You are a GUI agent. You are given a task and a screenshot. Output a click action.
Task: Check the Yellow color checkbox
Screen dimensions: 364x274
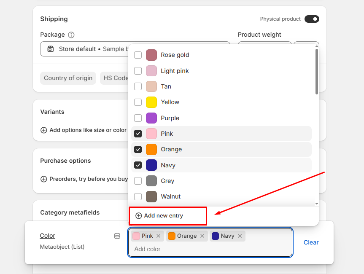point(138,102)
